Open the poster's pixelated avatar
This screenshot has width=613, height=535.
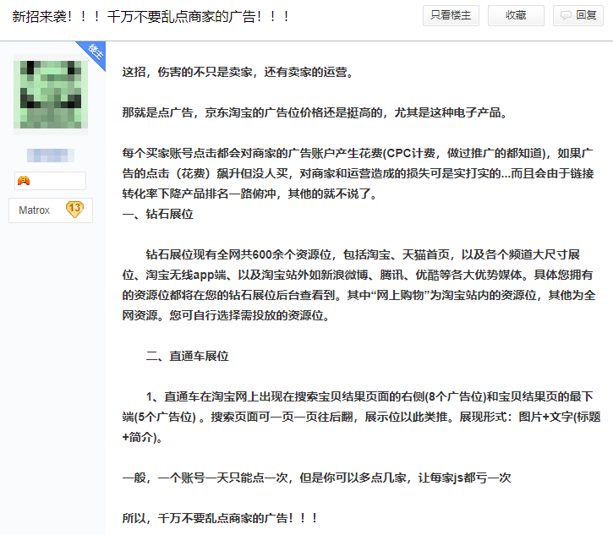pyautogui.click(x=51, y=95)
